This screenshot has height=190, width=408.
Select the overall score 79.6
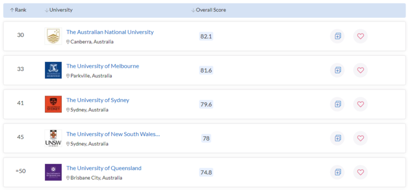coord(206,104)
